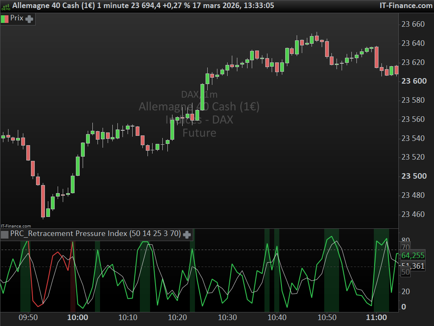This screenshot has width=434, height=326.
Task: Open the IT-Finance.com link at top right
Action: tap(406, 6)
